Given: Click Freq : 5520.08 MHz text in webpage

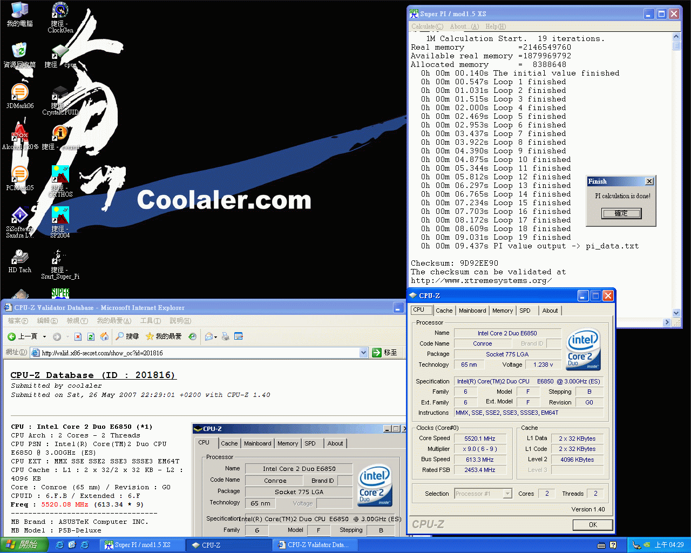Looking at the screenshot, I should pos(50,504).
